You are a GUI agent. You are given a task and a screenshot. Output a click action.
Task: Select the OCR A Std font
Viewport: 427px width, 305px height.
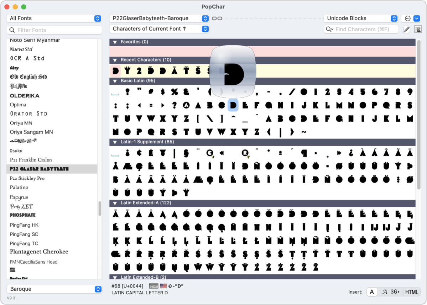pyautogui.click(x=27, y=58)
